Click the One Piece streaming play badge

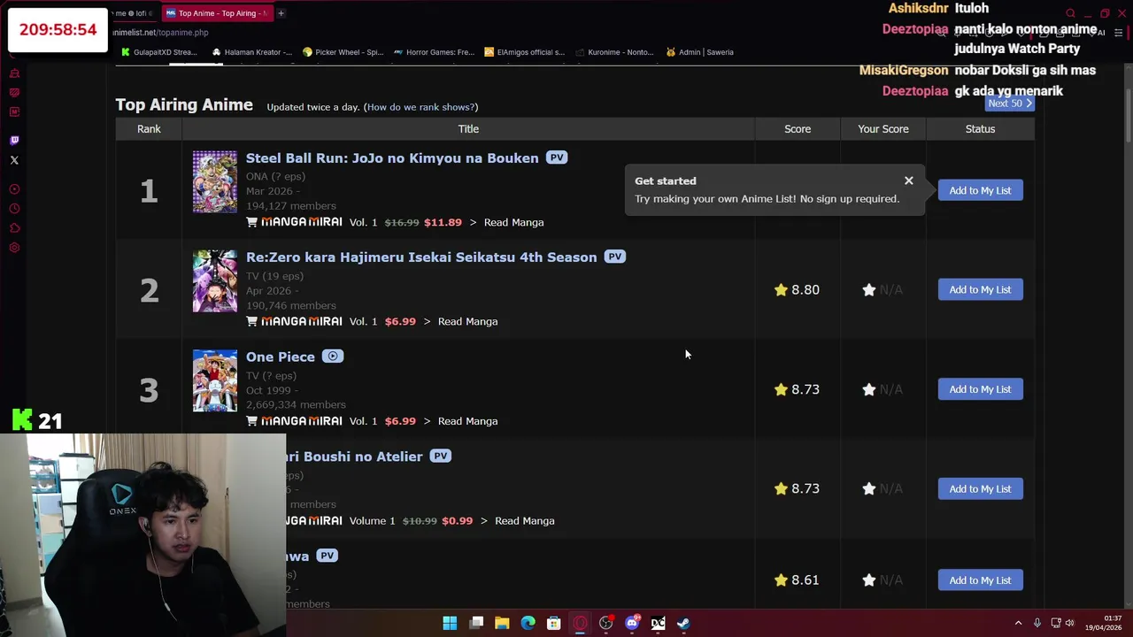click(333, 357)
